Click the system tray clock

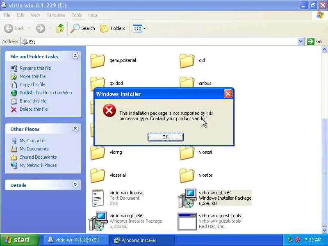[313, 240]
